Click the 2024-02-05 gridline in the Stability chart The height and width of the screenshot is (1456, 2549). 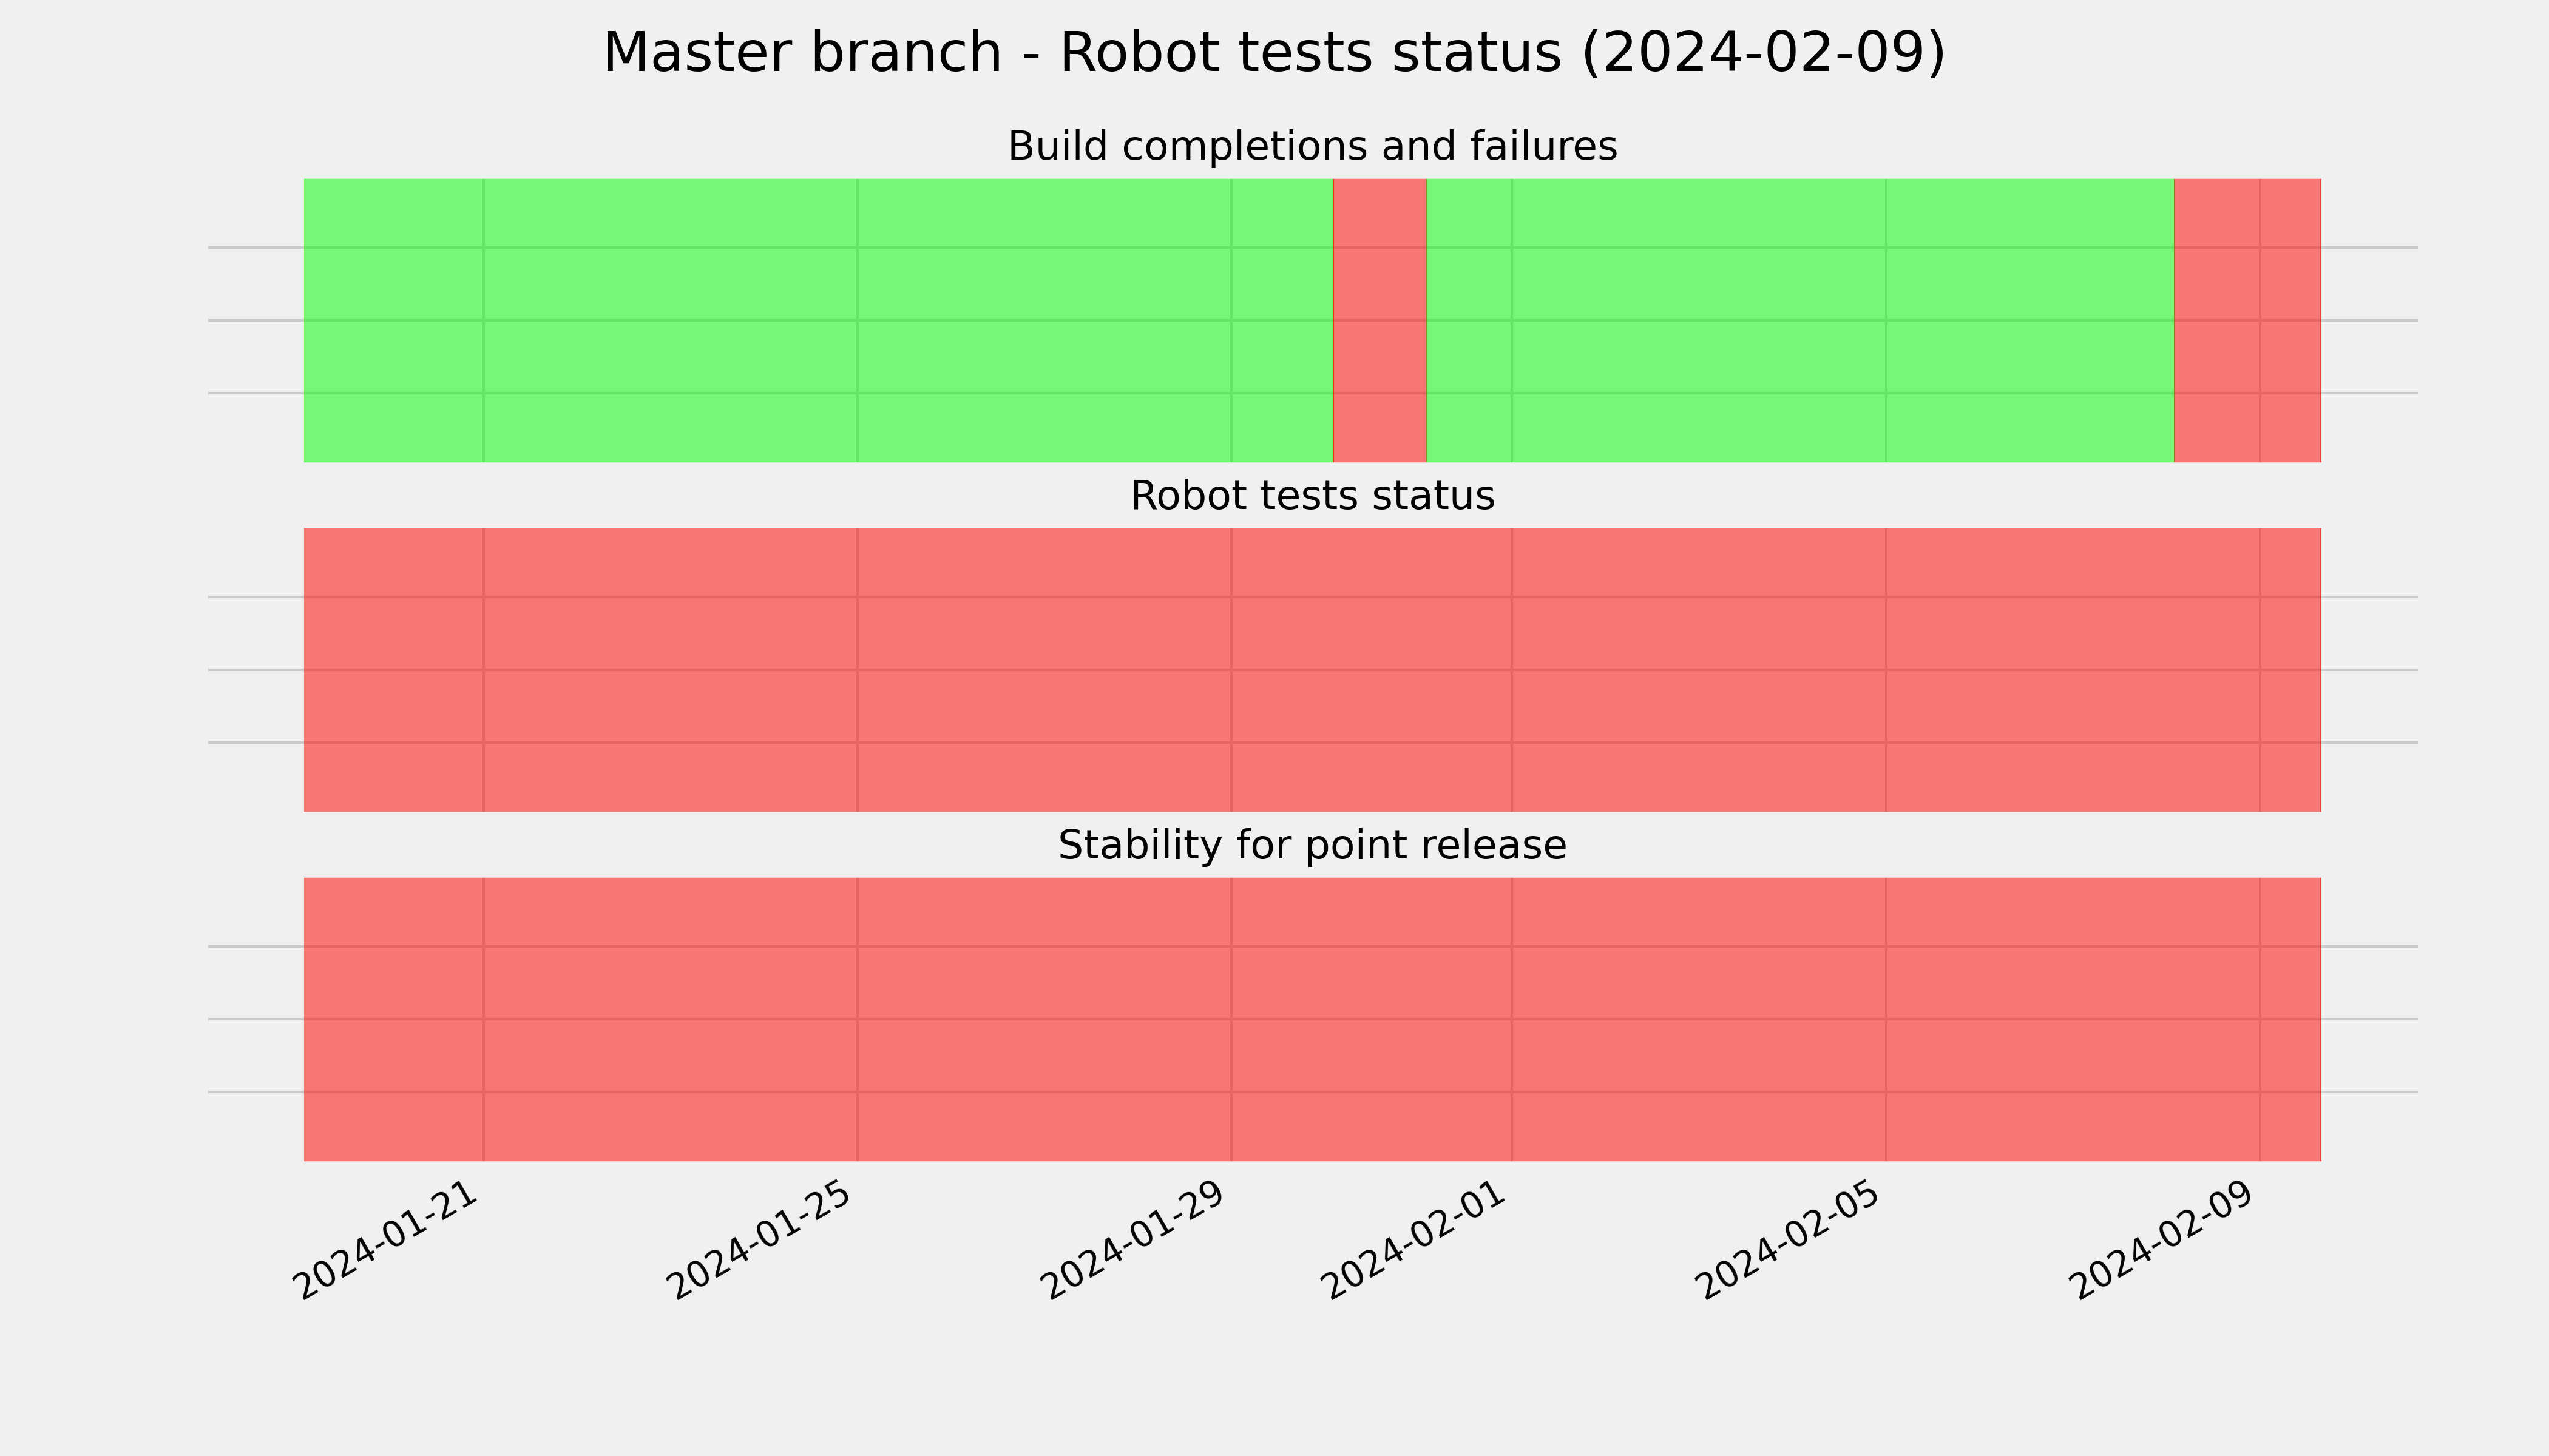pyautogui.click(x=1886, y=1019)
